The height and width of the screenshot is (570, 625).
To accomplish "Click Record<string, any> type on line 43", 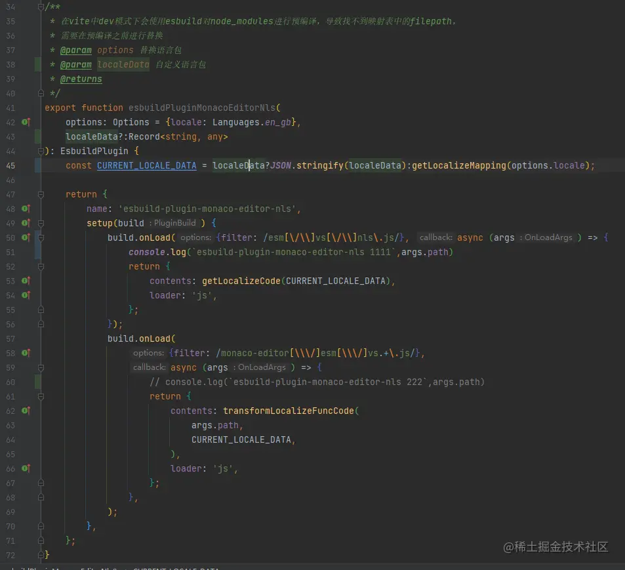I will 178,136.
